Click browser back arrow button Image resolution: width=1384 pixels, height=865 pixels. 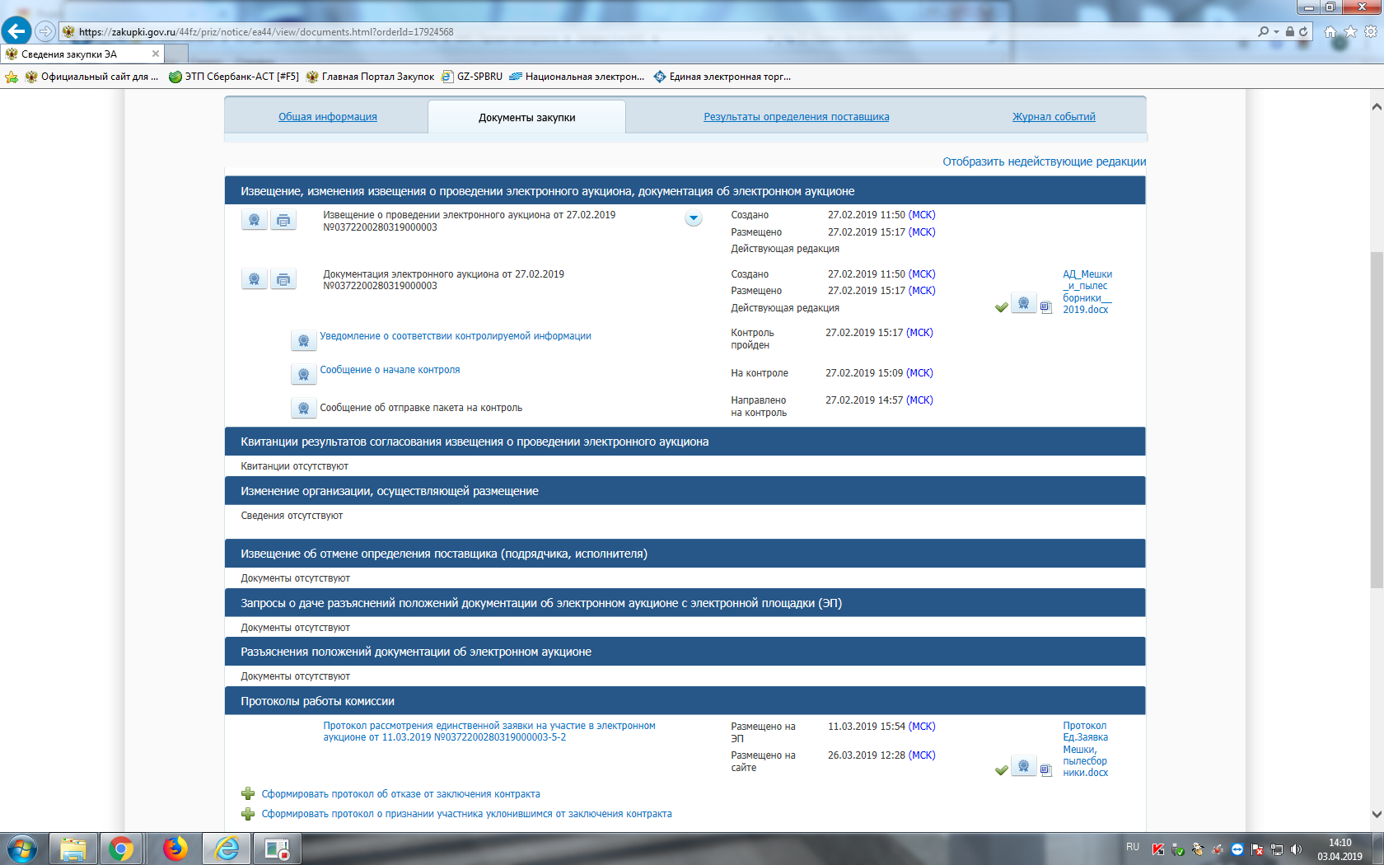pos(16,31)
